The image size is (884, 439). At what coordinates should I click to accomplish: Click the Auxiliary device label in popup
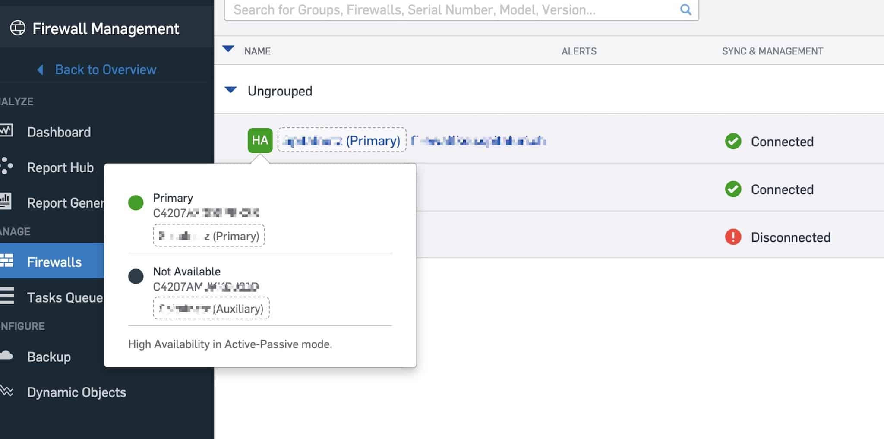coord(211,309)
